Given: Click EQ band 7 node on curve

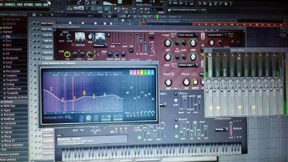Looking at the screenshot, I should [x=117, y=99].
